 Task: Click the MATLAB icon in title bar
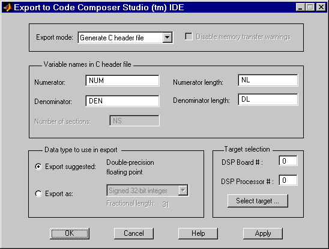tap(8, 8)
